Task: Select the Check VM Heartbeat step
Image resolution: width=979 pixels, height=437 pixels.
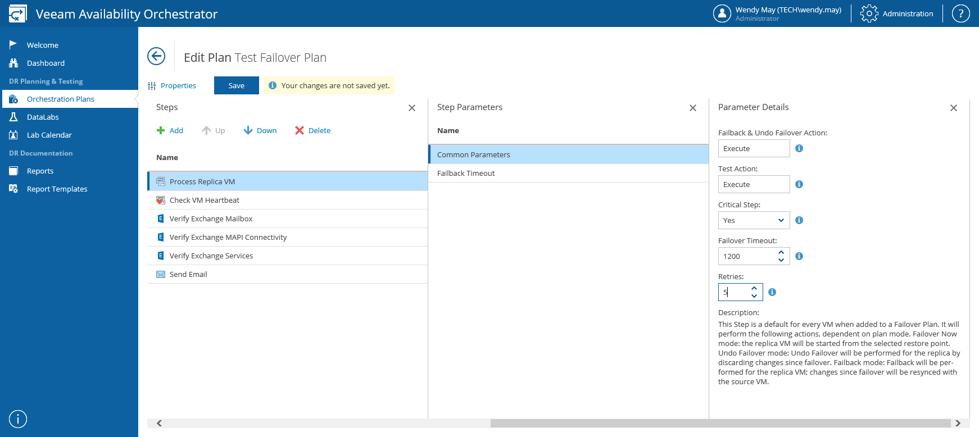Action: click(x=288, y=200)
